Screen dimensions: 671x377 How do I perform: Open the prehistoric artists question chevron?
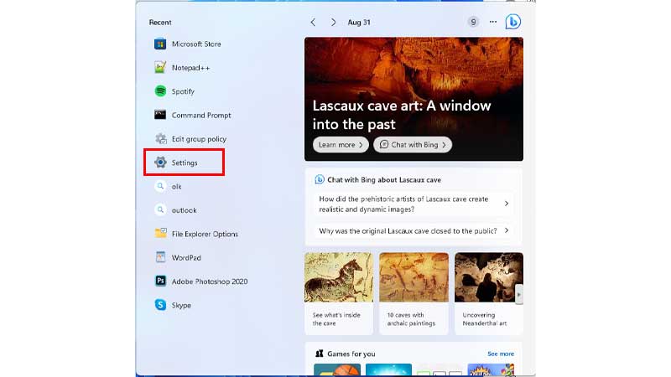(507, 204)
